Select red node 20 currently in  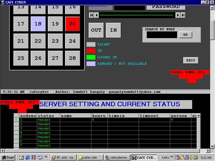click(73, 24)
